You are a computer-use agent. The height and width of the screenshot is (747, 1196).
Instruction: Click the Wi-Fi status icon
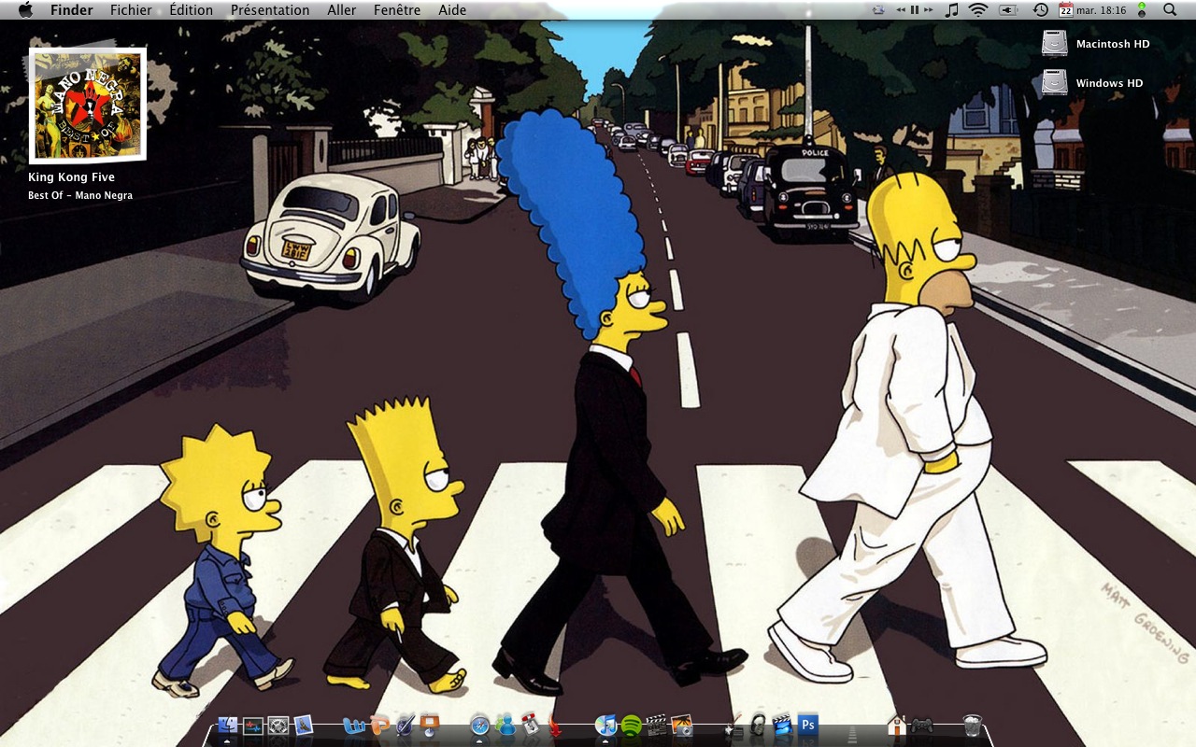tap(978, 9)
